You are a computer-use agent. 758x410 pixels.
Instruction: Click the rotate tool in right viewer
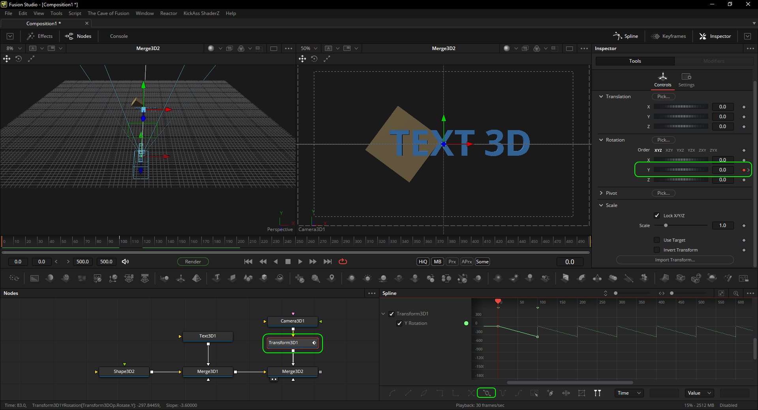[x=314, y=59]
